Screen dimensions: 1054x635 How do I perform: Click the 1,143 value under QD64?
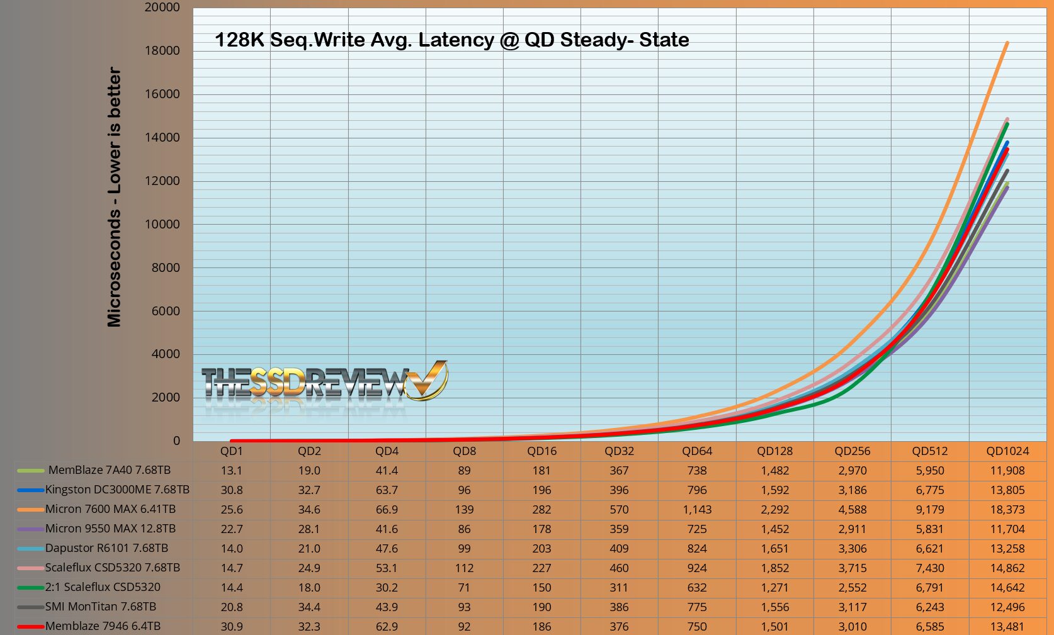pyautogui.click(x=697, y=510)
